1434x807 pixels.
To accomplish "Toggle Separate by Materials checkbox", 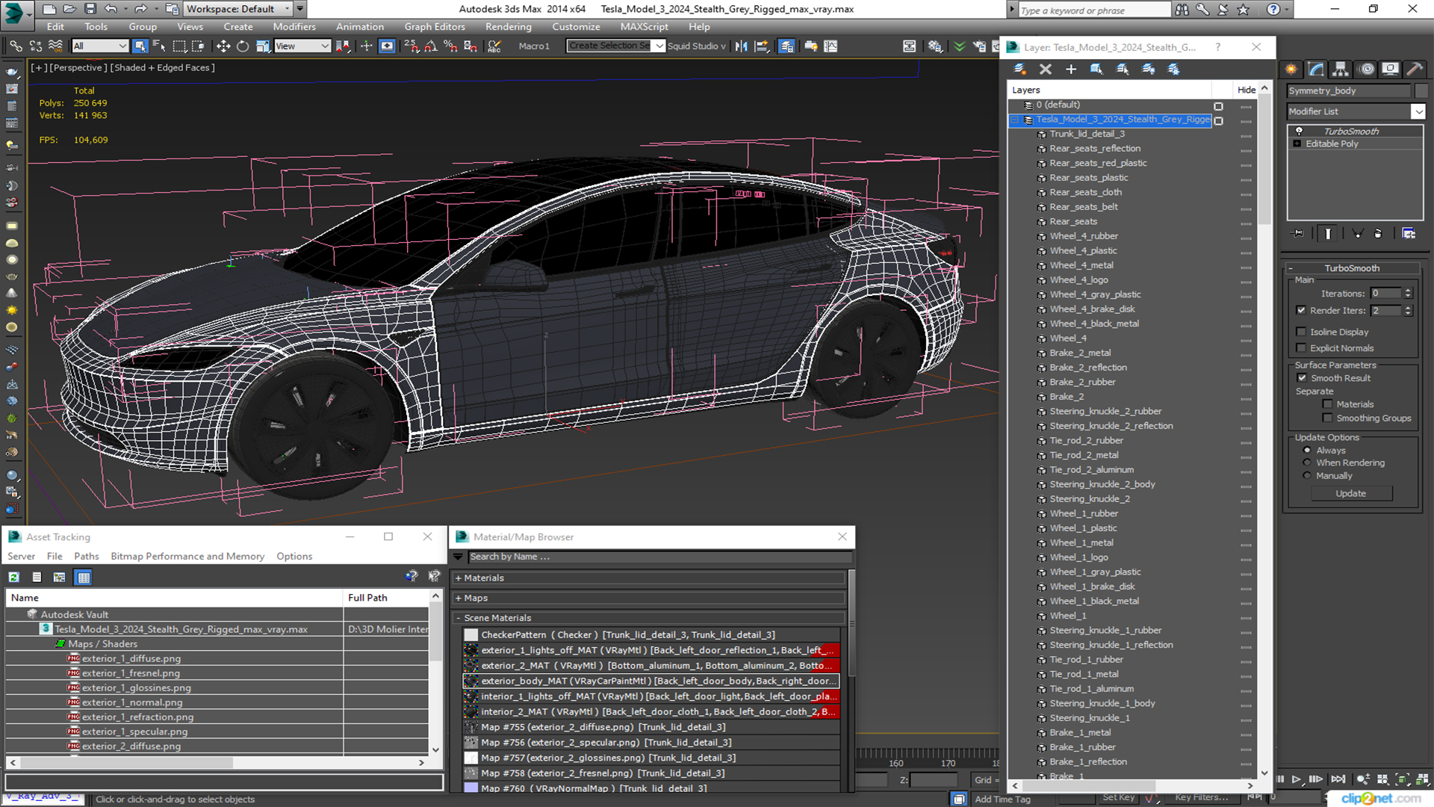I will click(x=1327, y=404).
